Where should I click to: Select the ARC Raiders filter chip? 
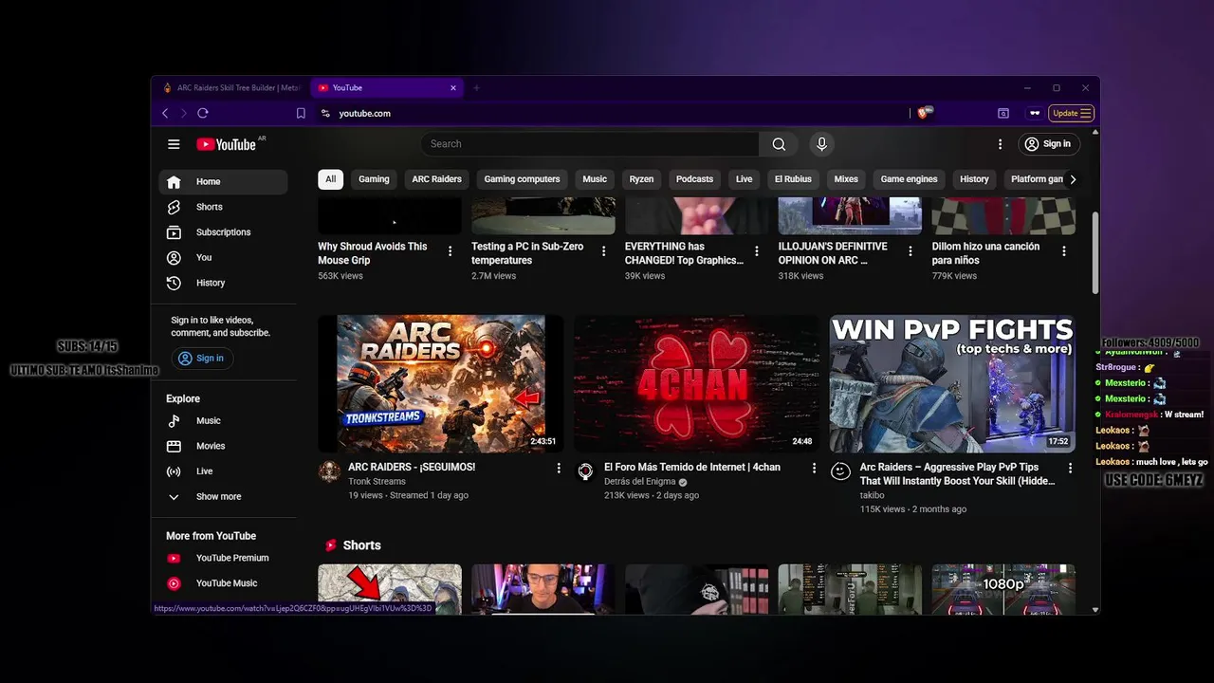[436, 179]
